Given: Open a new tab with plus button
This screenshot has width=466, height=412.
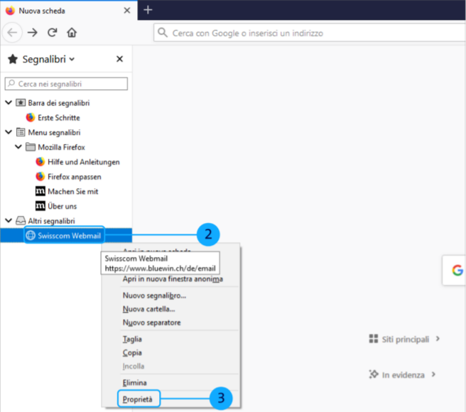Looking at the screenshot, I should point(148,10).
